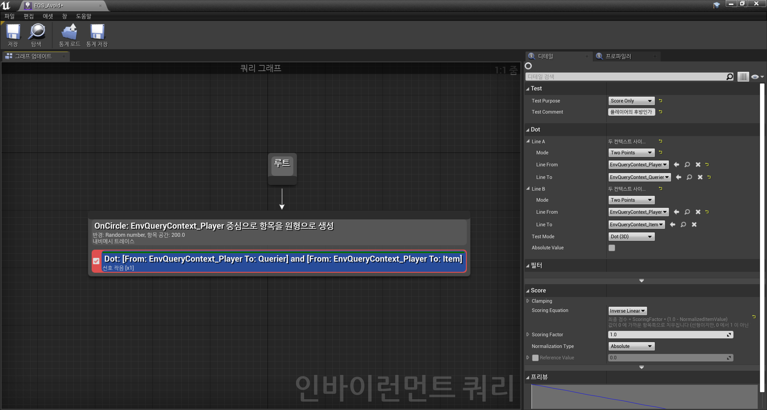
Task: Switch to the 프로파일러 tab
Action: coord(618,56)
